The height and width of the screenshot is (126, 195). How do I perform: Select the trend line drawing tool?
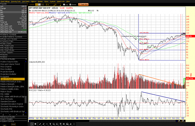[x=40, y=124]
